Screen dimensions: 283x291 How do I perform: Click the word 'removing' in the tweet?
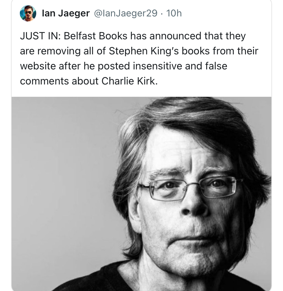59,51
